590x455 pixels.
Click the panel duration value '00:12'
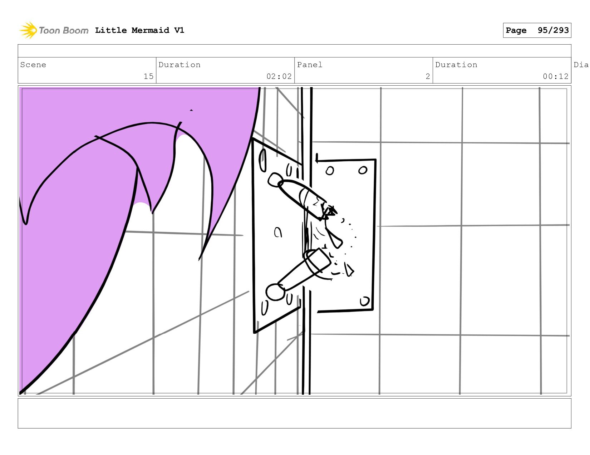tap(555, 76)
